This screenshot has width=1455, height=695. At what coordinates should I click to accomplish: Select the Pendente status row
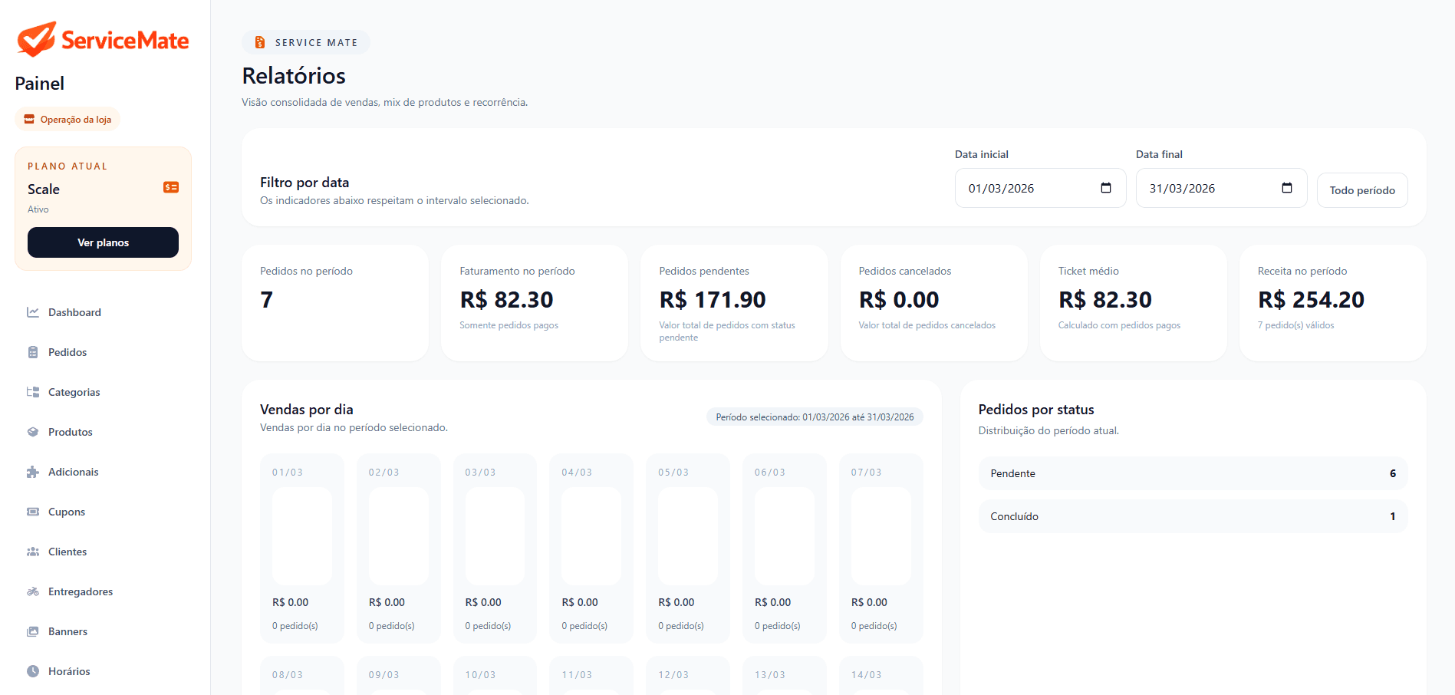(x=1192, y=473)
